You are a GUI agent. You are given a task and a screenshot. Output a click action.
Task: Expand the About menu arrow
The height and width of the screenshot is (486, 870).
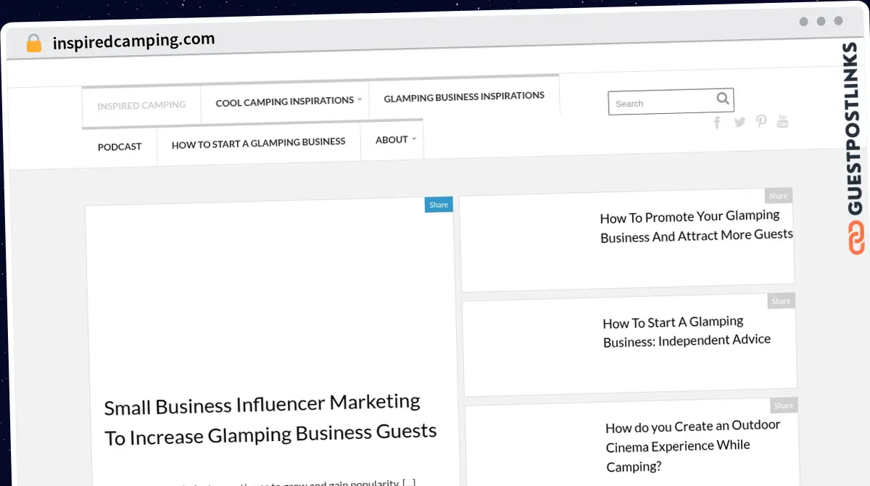(x=414, y=139)
